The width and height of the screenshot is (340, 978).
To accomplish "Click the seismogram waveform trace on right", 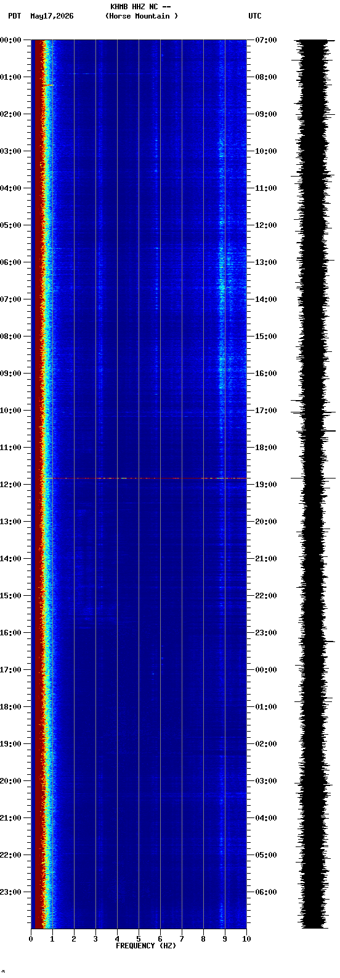I will tap(314, 484).
